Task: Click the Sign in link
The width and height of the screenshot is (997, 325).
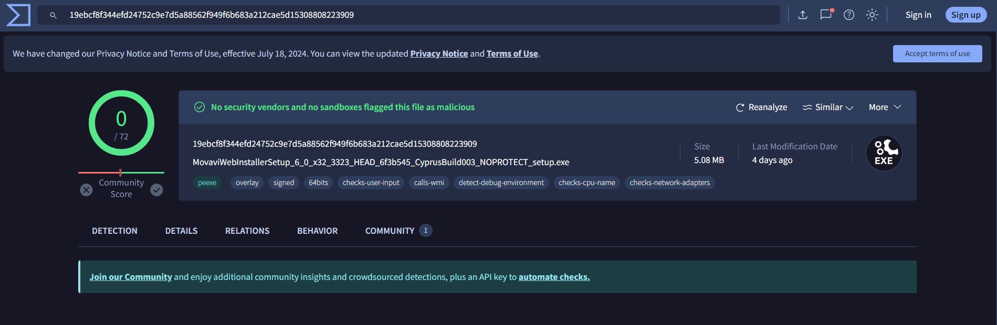Action: click(x=918, y=15)
